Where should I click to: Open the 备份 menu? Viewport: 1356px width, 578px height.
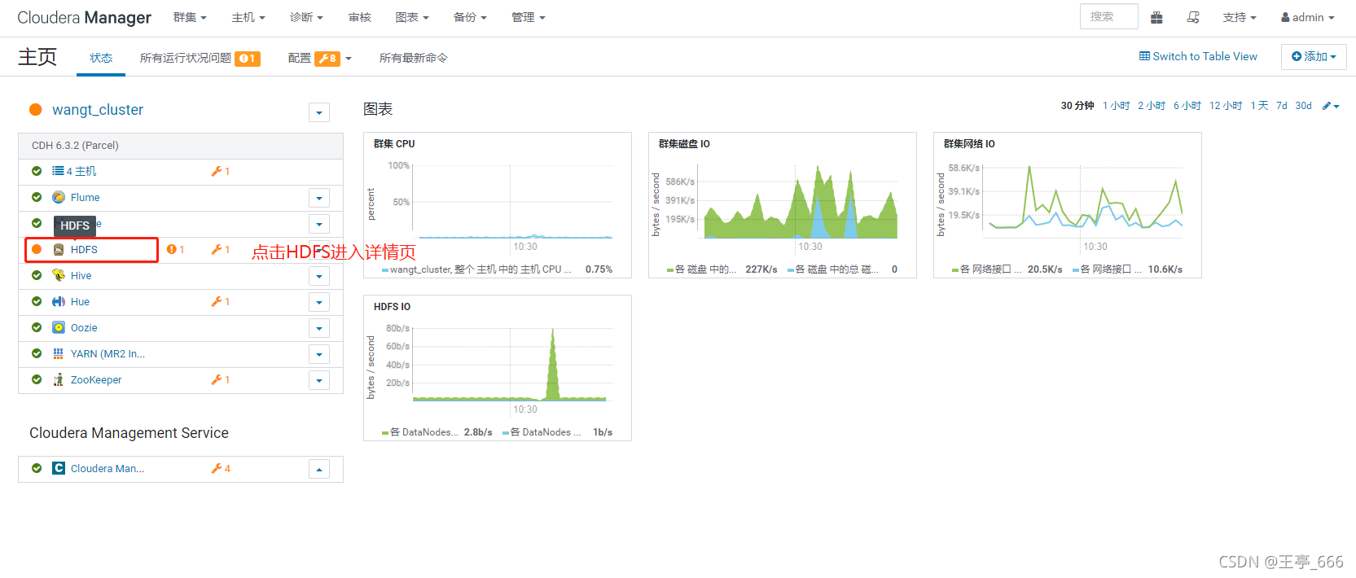point(470,17)
